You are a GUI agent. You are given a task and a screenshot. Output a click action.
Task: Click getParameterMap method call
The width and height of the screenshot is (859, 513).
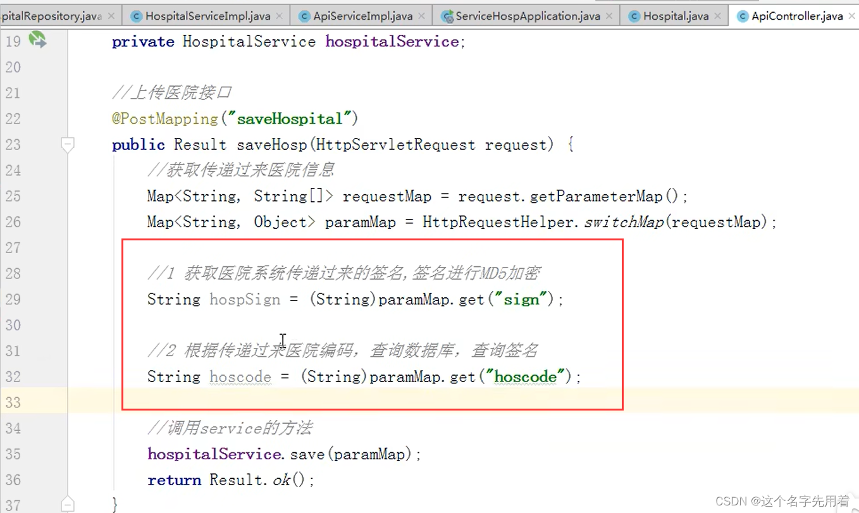(x=596, y=197)
